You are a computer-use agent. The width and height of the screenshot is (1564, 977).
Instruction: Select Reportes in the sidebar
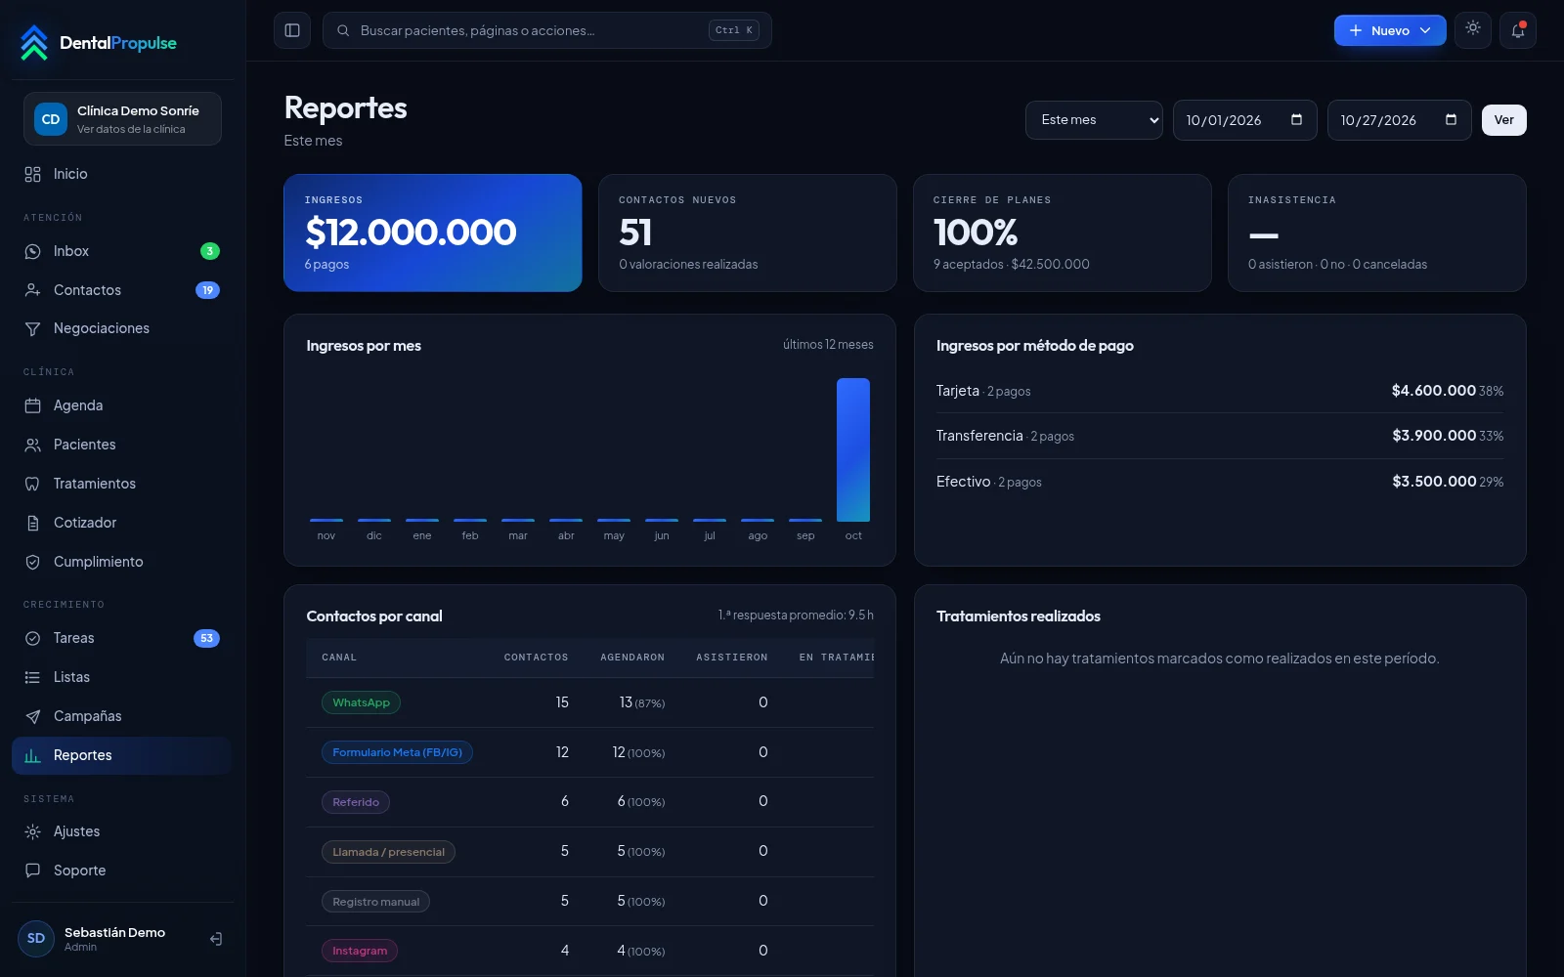(122, 755)
